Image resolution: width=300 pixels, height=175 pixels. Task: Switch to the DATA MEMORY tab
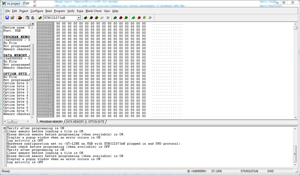coord(75,122)
